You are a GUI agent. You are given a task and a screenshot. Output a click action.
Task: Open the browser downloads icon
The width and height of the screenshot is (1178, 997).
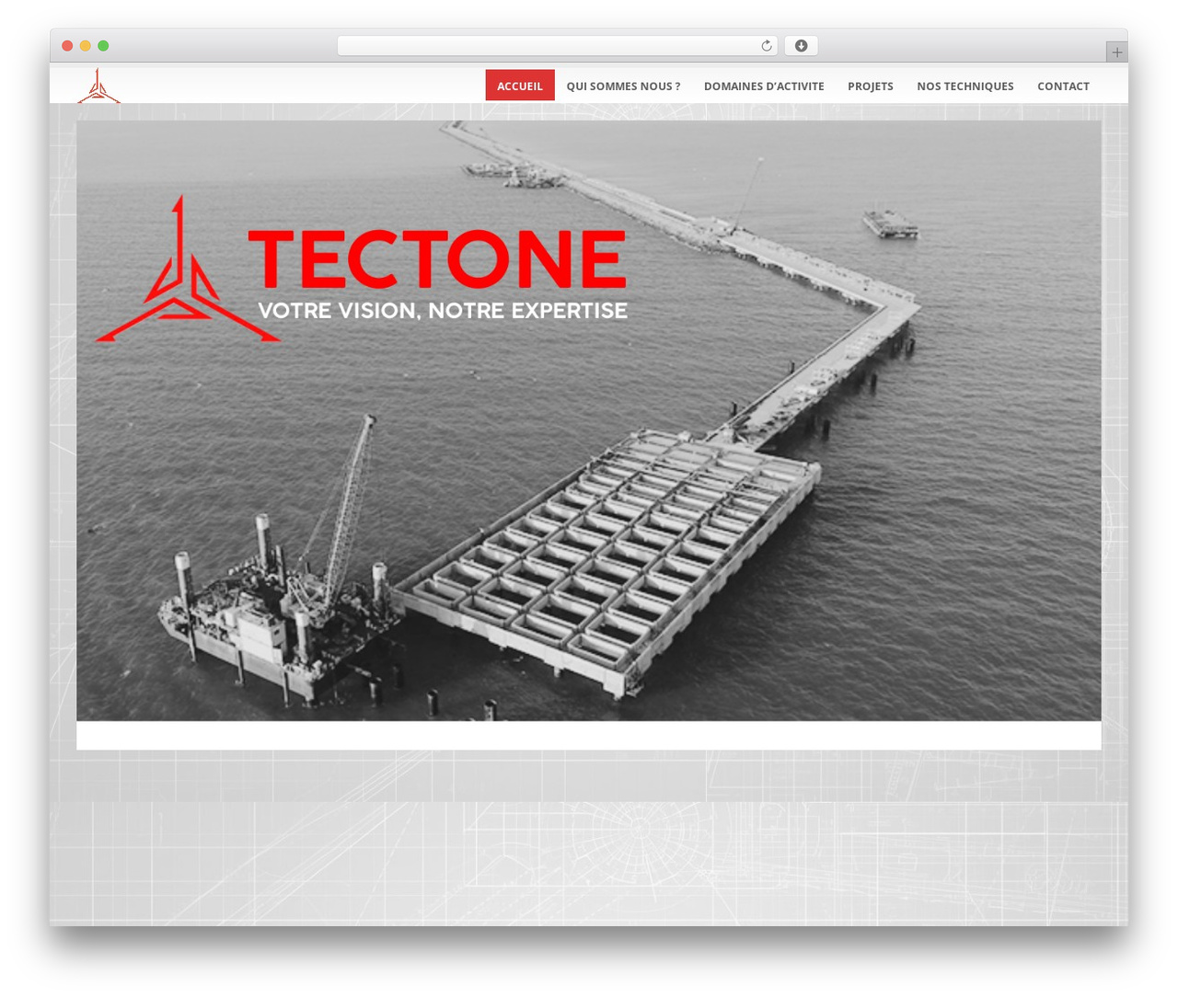801,46
